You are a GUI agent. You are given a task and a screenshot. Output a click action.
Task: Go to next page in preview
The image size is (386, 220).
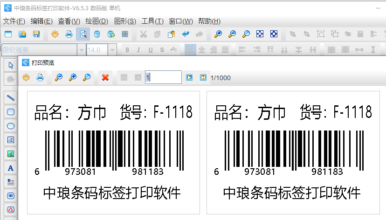pyautogui.click(x=189, y=77)
